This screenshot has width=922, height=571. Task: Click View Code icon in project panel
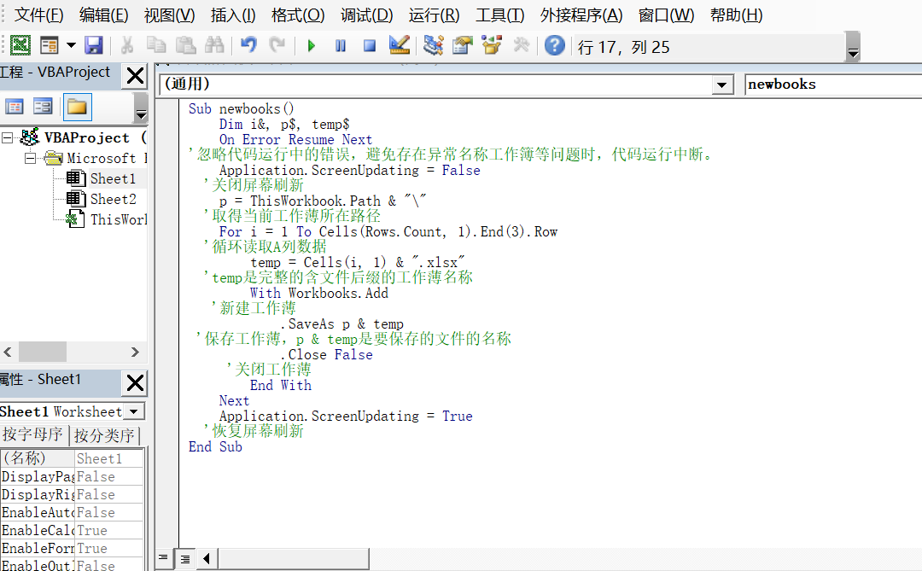pos(15,107)
